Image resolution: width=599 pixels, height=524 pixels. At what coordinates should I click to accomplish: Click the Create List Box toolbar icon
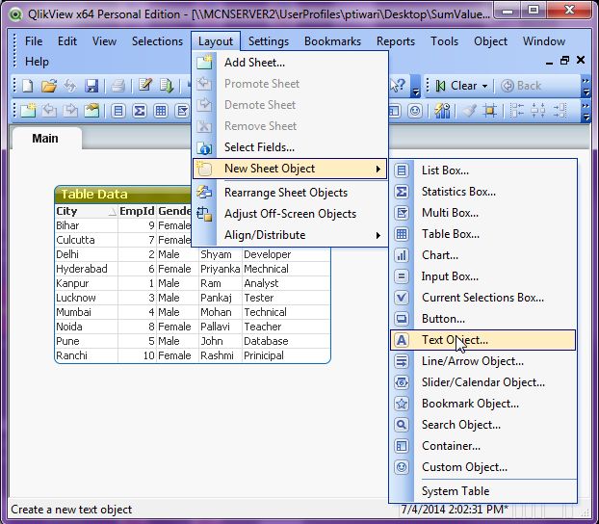(x=118, y=111)
